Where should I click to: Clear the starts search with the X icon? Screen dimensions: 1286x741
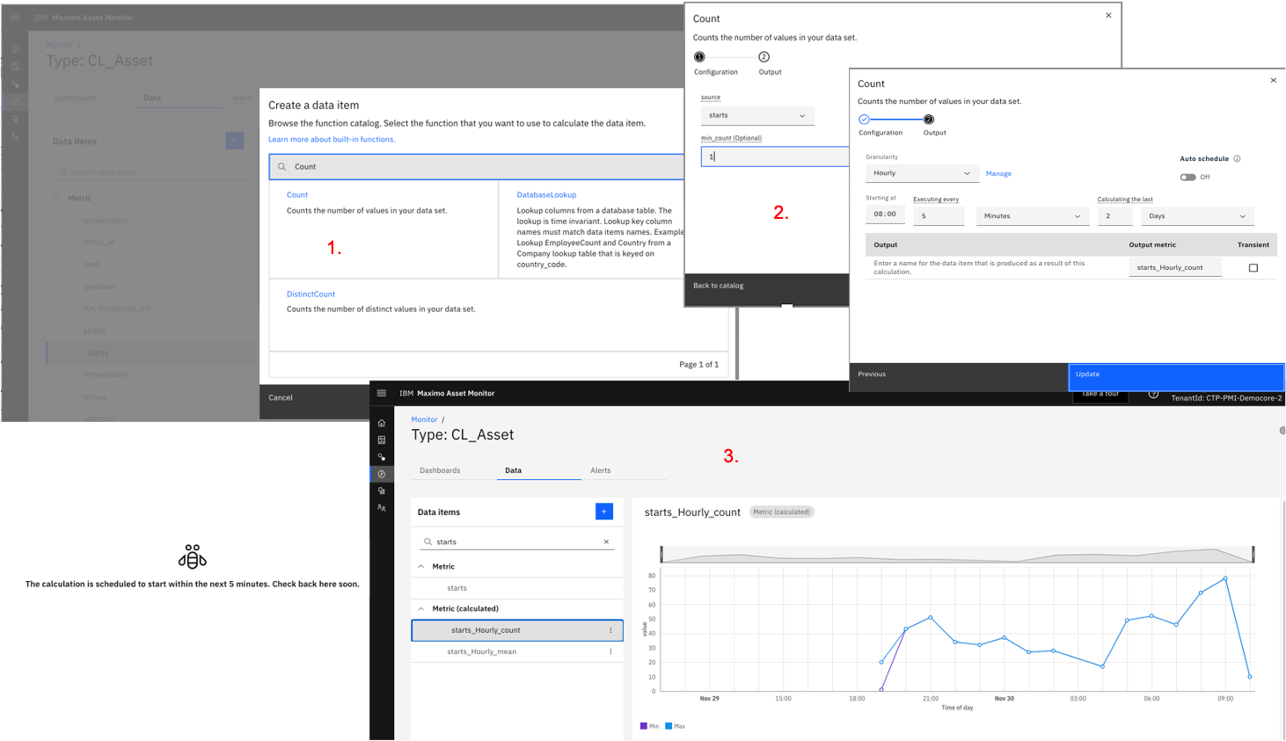point(605,542)
